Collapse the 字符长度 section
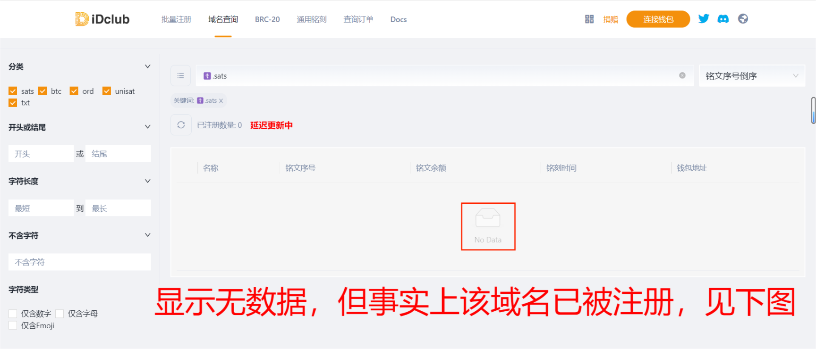The height and width of the screenshot is (349, 816). [147, 181]
